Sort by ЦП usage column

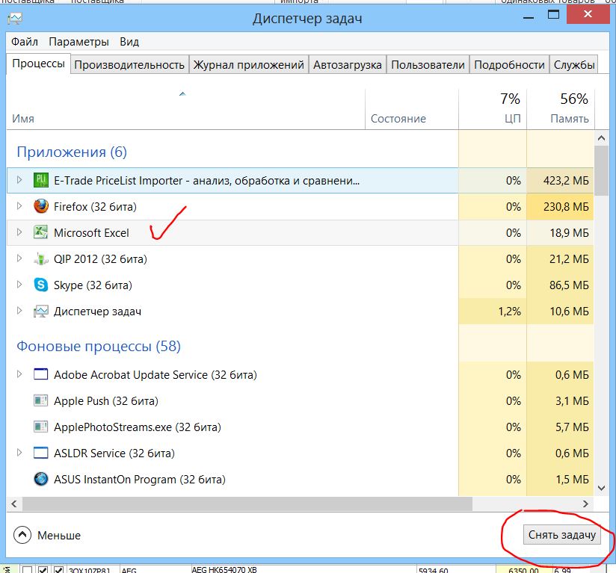point(493,109)
